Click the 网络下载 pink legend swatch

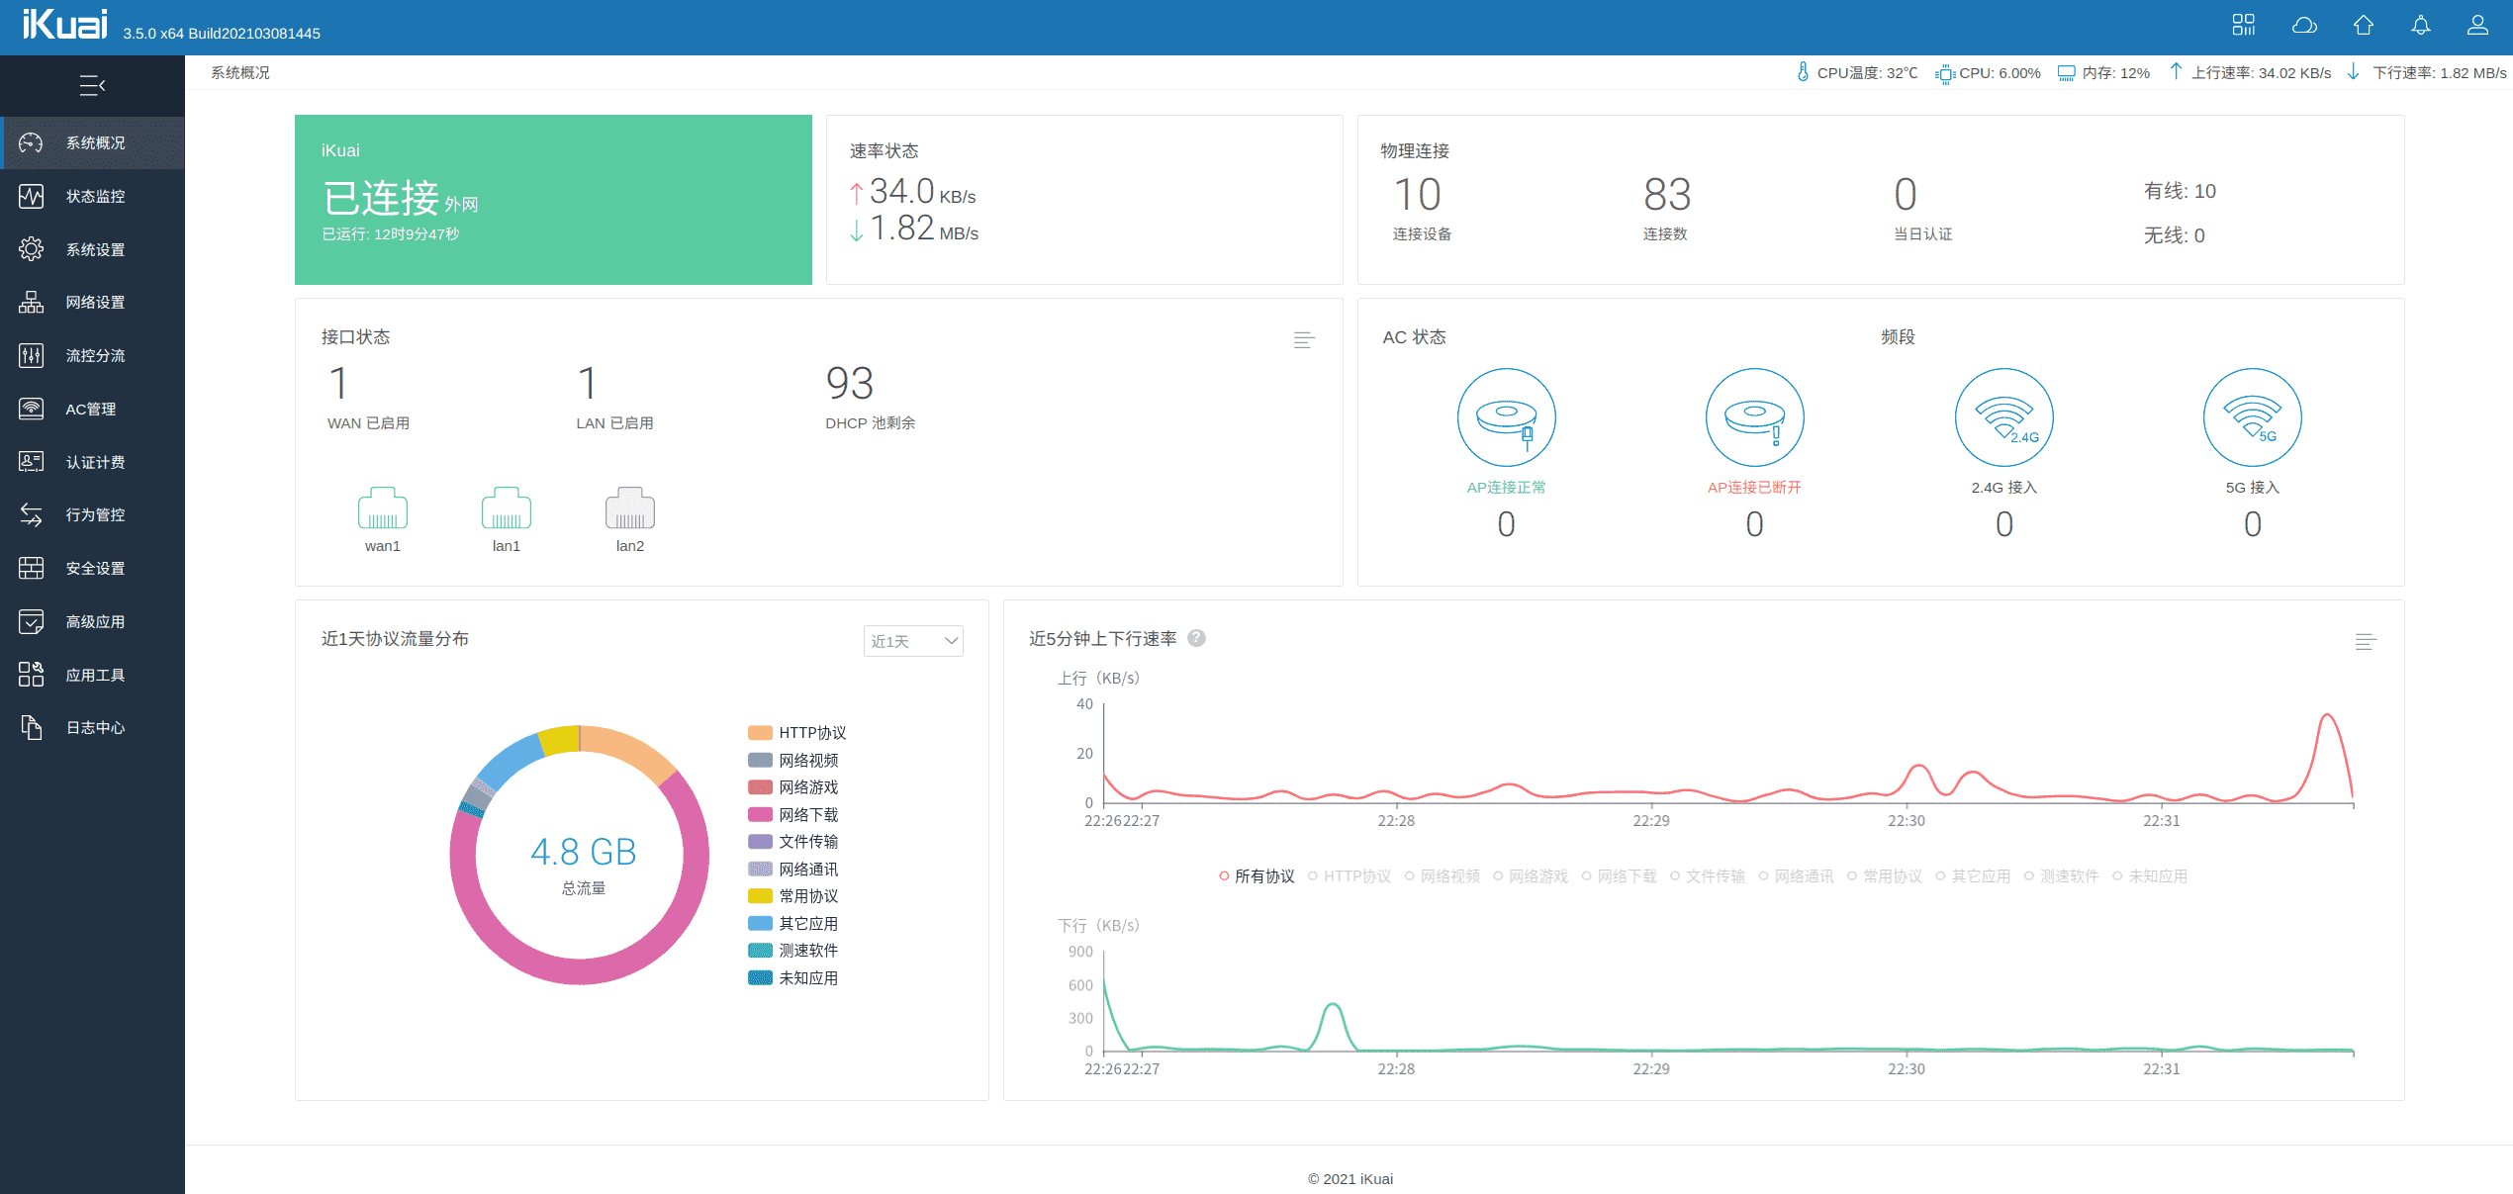tap(760, 815)
